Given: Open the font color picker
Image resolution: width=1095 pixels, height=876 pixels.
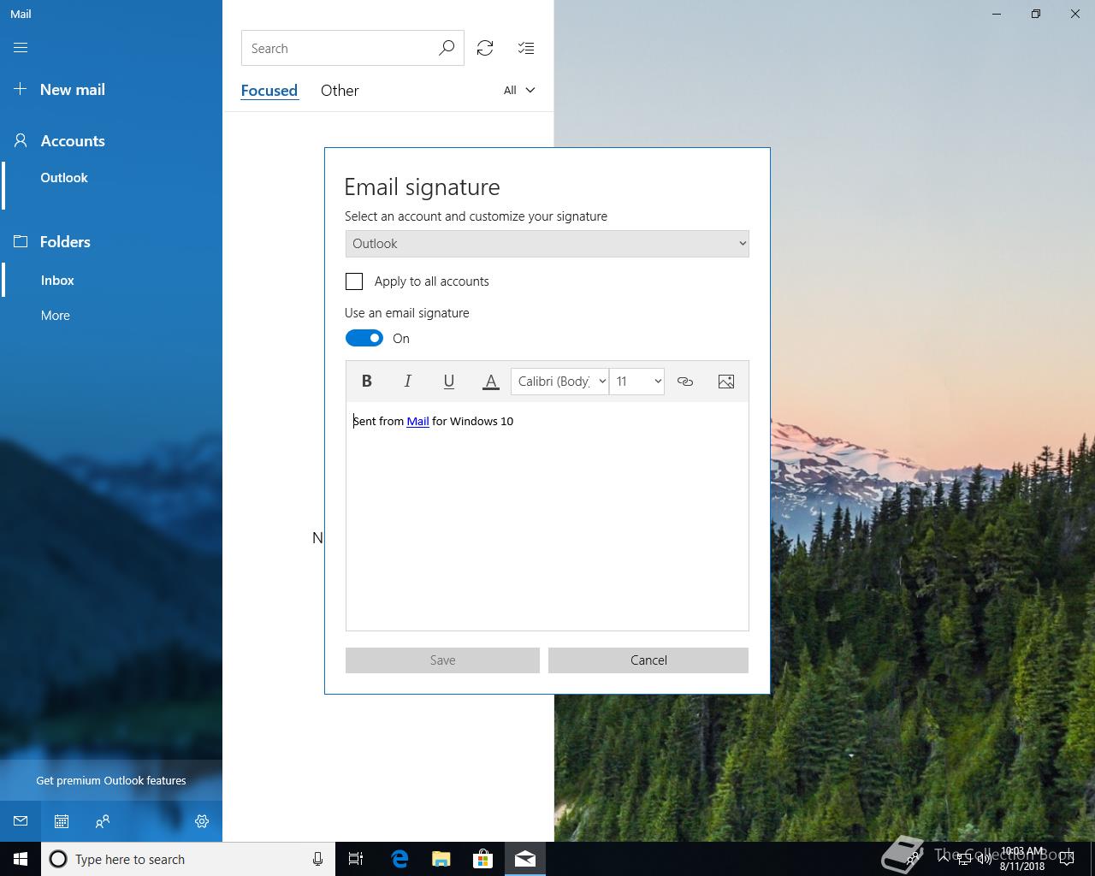Looking at the screenshot, I should coord(490,382).
